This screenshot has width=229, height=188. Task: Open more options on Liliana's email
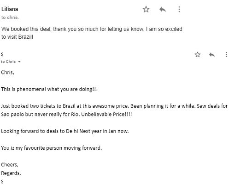pyautogui.click(x=179, y=9)
